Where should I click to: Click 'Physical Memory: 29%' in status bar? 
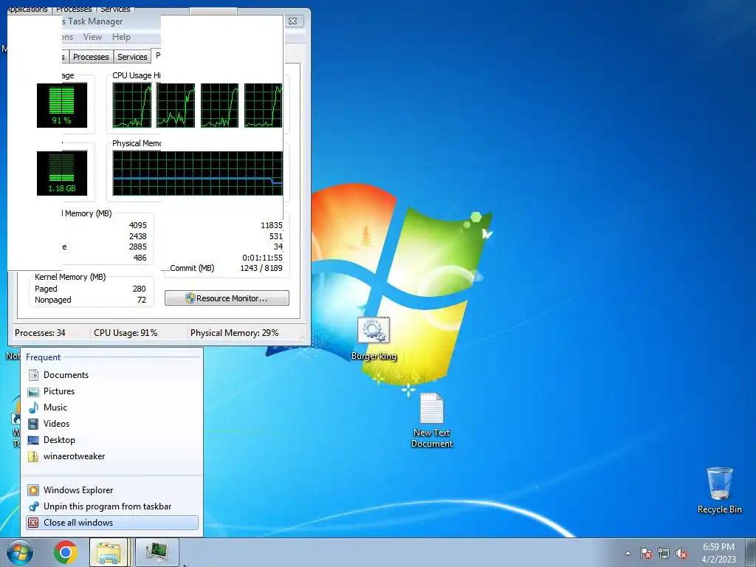coord(234,333)
